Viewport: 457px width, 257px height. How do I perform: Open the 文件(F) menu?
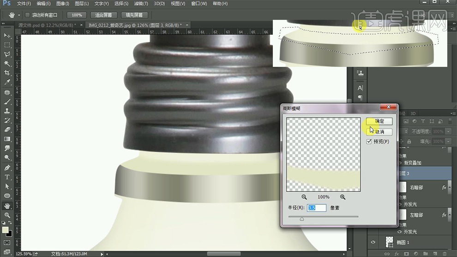click(24, 4)
